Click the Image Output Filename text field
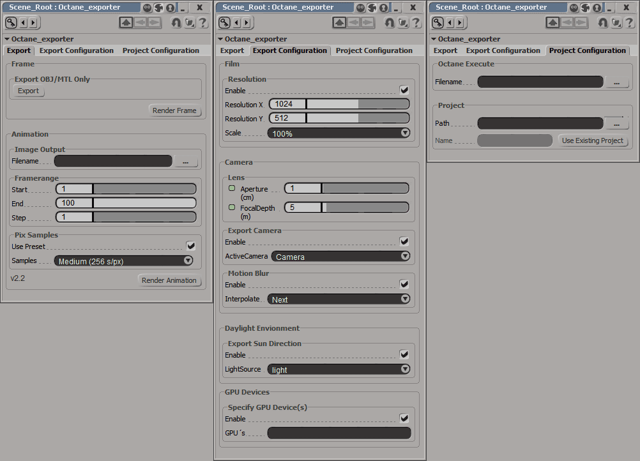 coord(113,161)
